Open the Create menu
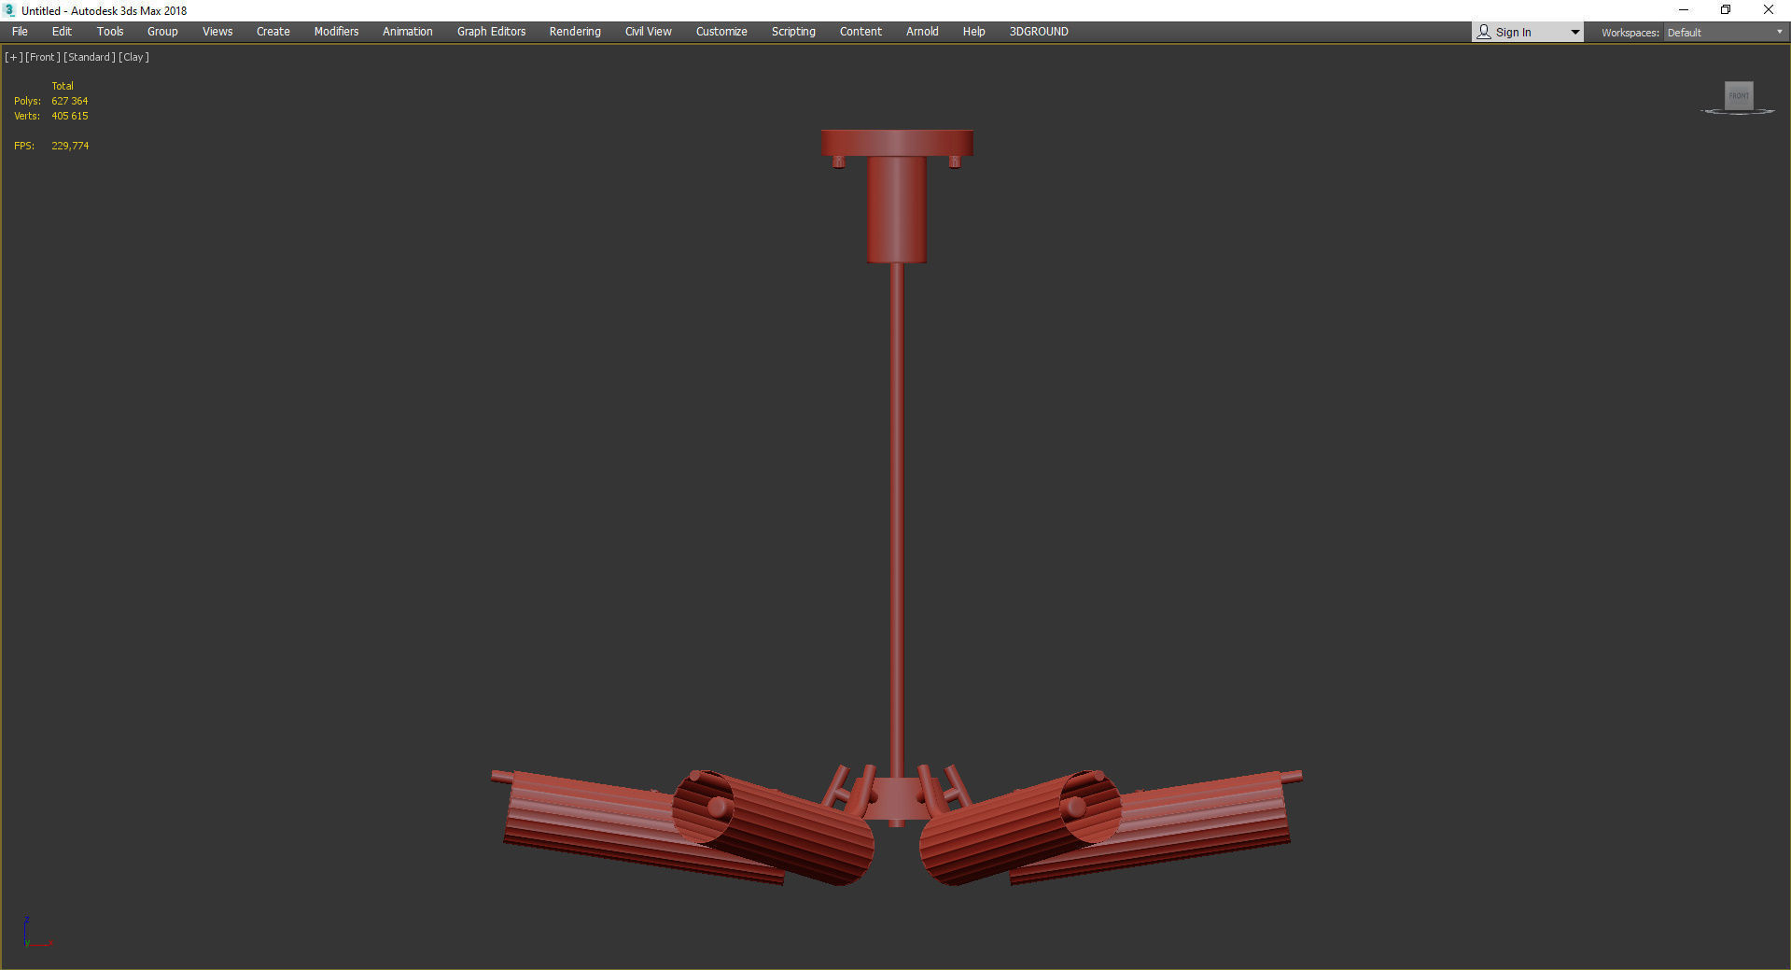The image size is (1791, 970). pos(273,32)
